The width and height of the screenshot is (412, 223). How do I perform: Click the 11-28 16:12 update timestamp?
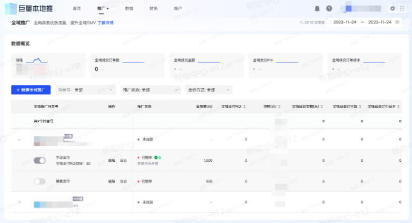312,23
